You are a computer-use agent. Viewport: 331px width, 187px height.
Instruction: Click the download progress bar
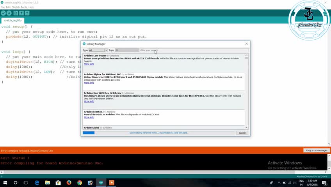(x=159, y=133)
